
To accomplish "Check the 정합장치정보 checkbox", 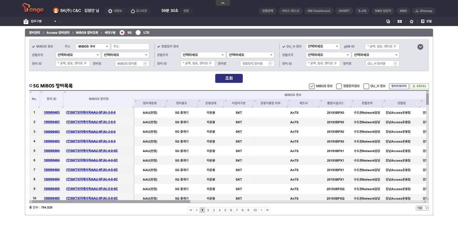I will [339, 86].
